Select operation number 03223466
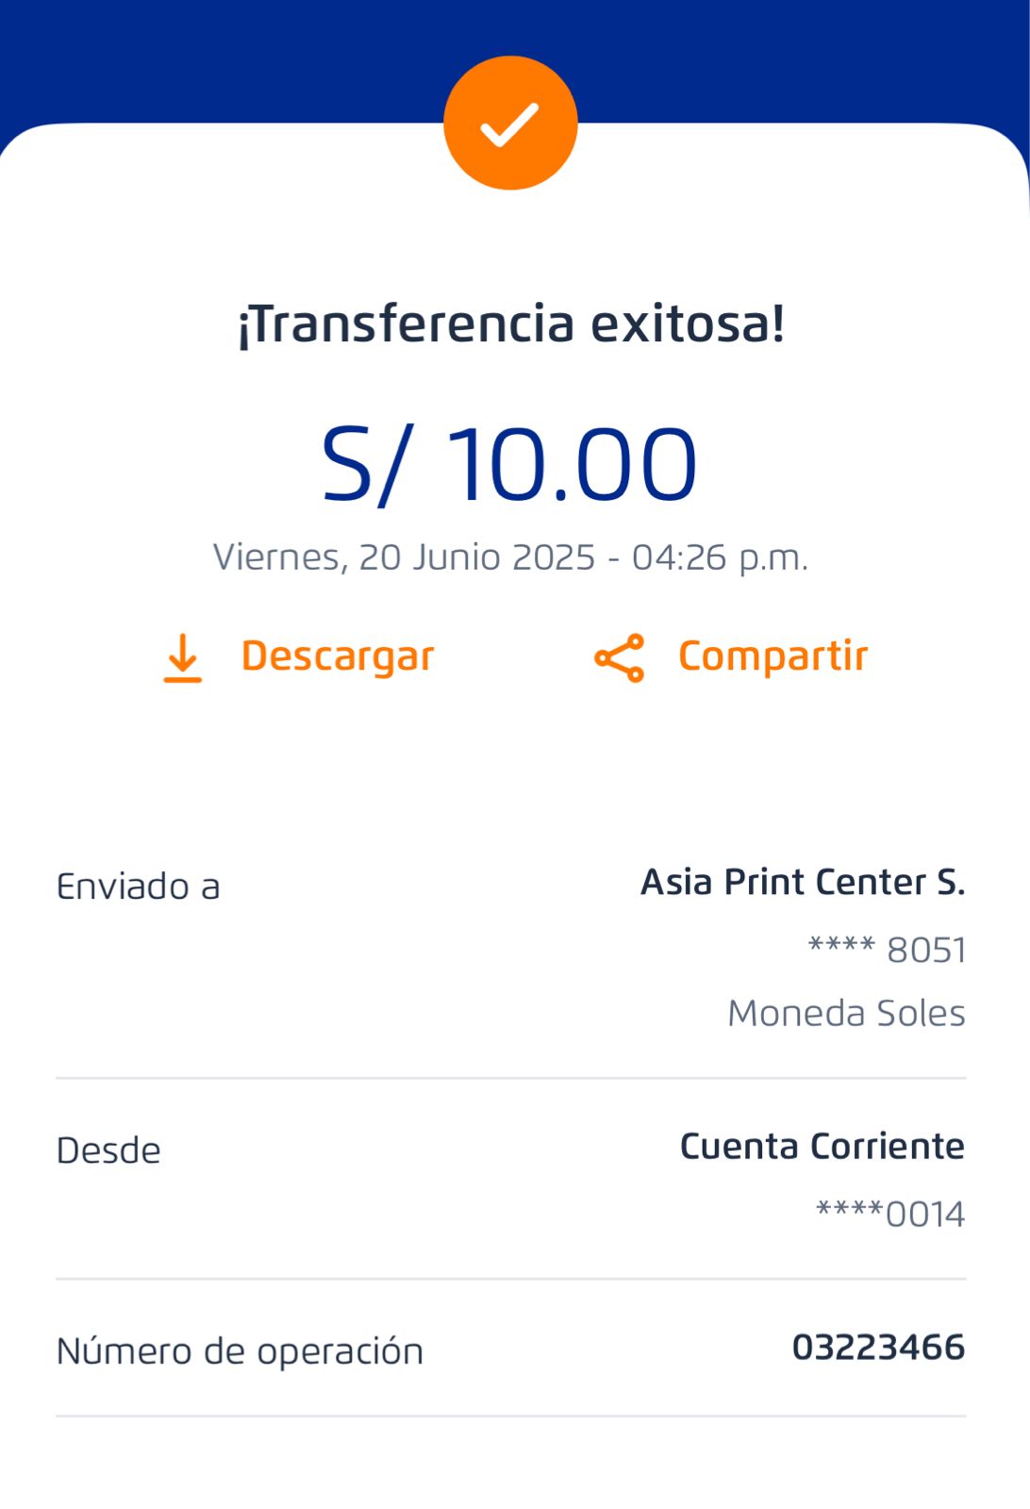Screen dimensions: 1030x1509 pyautogui.click(x=878, y=1347)
